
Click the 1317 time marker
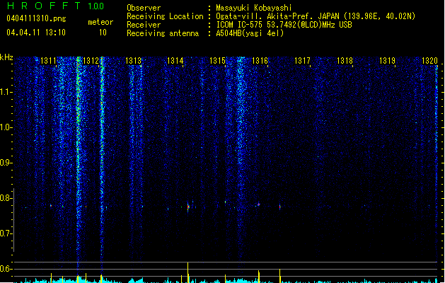click(x=303, y=61)
